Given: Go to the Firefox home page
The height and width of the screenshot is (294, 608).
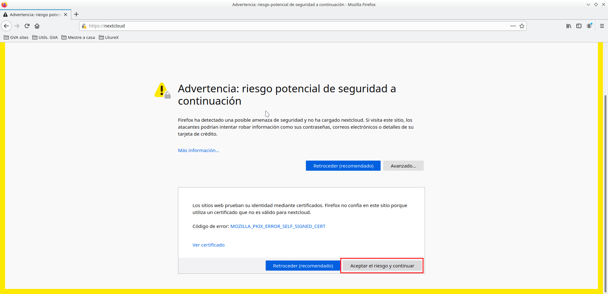Looking at the screenshot, I should click(37, 26).
